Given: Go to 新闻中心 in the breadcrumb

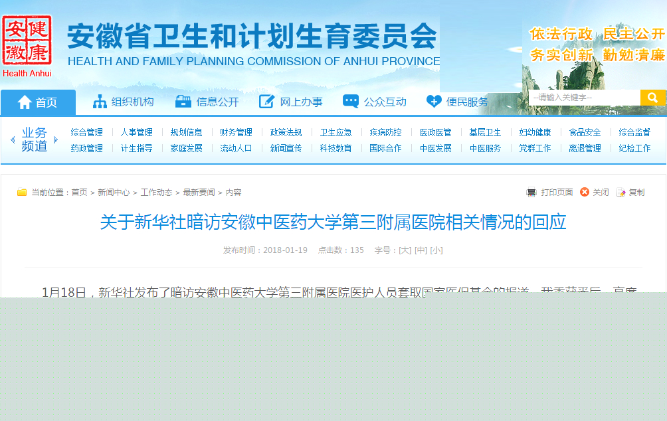Looking at the screenshot, I should (x=114, y=193).
